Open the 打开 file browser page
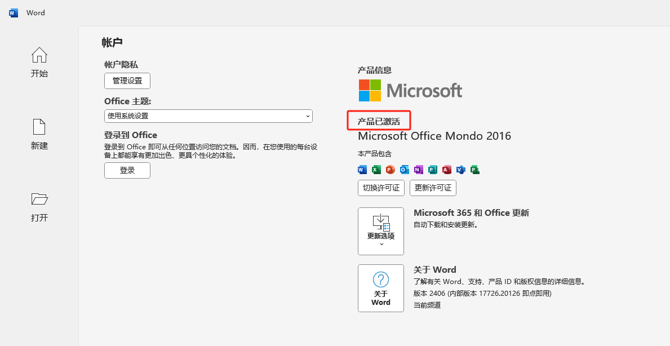This screenshot has width=670, height=346. click(39, 207)
